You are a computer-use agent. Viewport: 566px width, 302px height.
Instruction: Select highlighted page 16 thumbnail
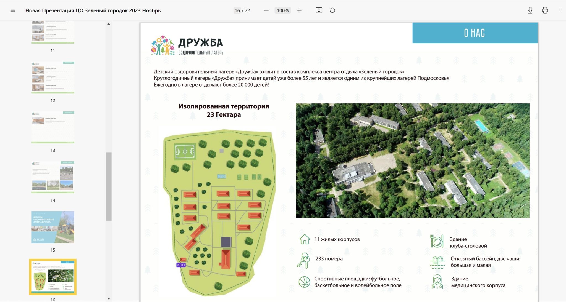click(x=53, y=277)
